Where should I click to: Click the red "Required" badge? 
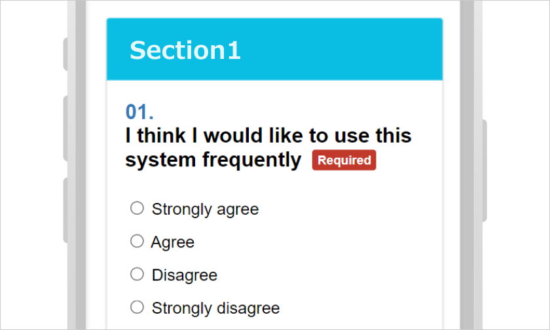click(x=344, y=160)
